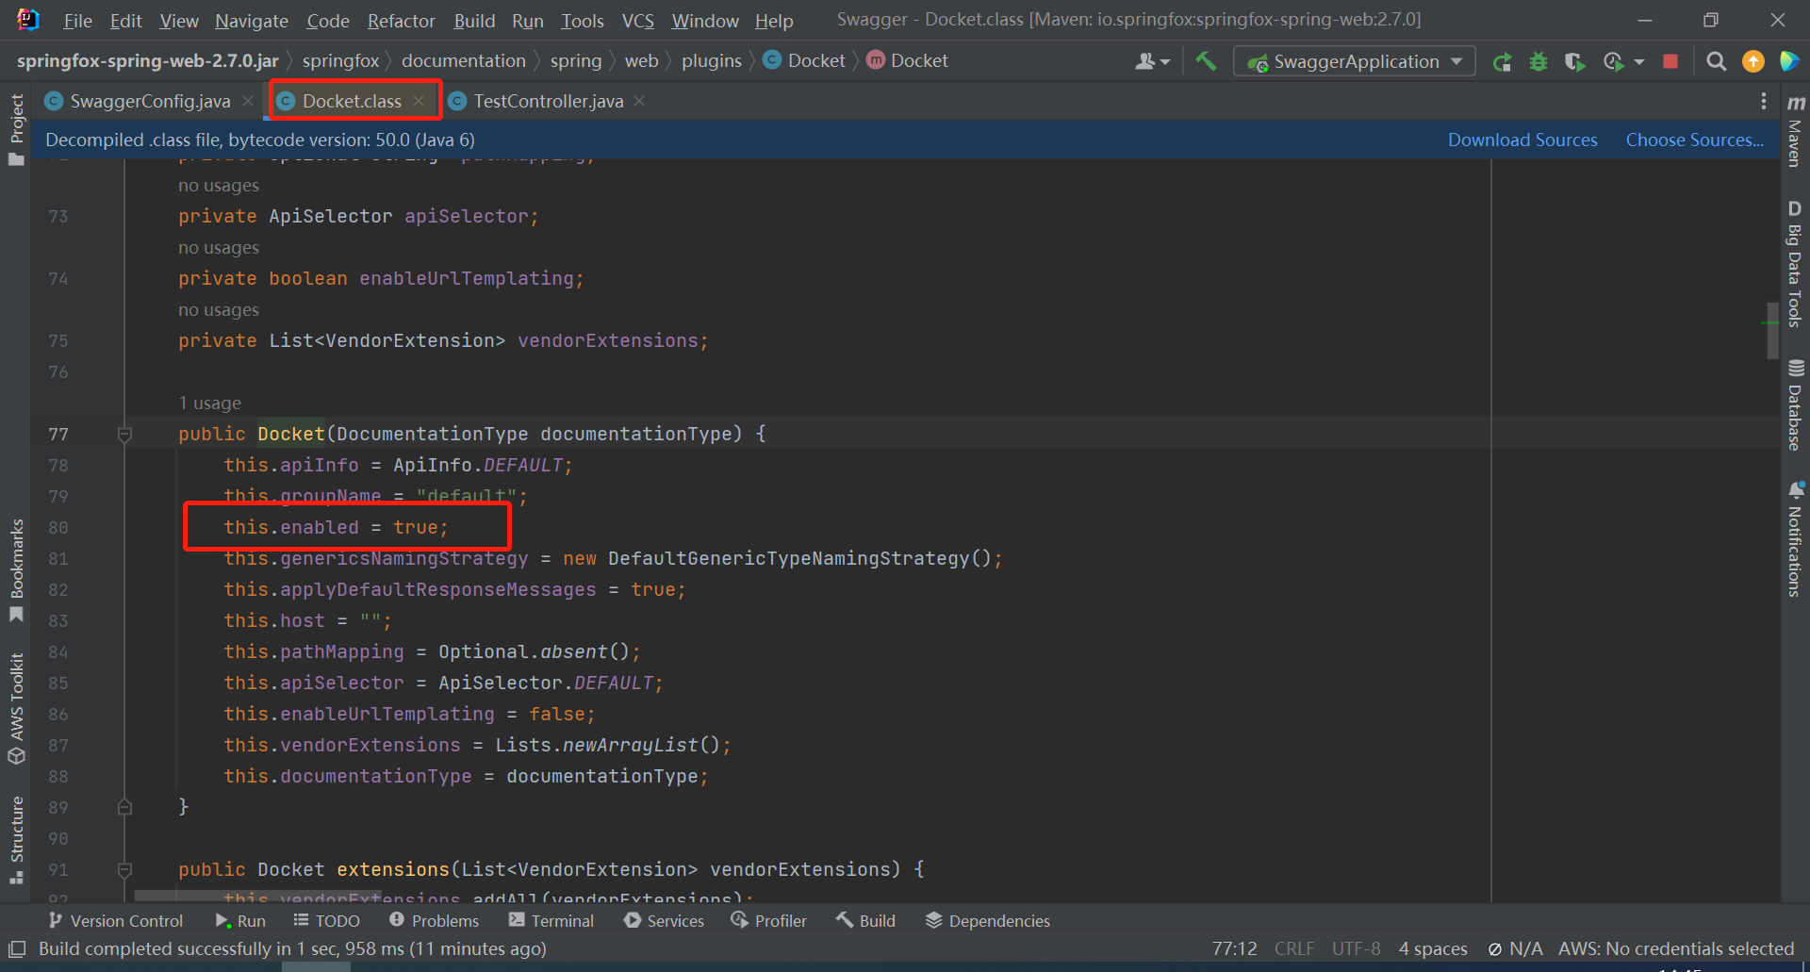Screen dimensions: 1810x972
Task: Open Search Everywhere magnifier
Action: click(1717, 61)
